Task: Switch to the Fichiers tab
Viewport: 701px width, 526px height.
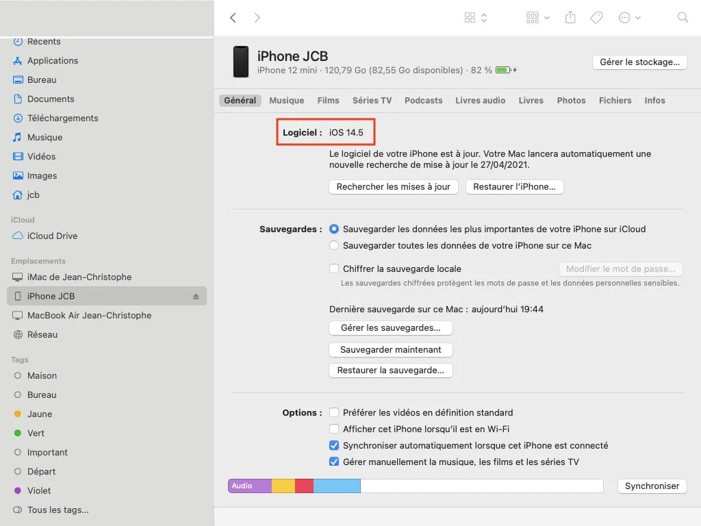Action: (615, 101)
